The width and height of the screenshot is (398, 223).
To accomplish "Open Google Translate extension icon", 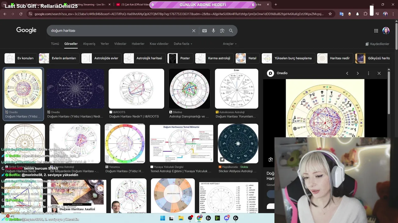I will pos(341,14).
